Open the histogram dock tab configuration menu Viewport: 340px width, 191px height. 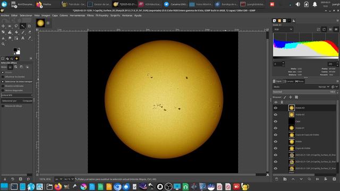[337, 21]
